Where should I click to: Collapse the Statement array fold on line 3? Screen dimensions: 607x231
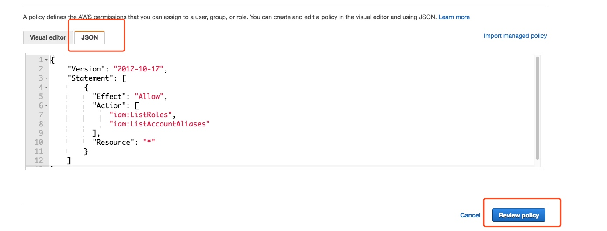46,78
